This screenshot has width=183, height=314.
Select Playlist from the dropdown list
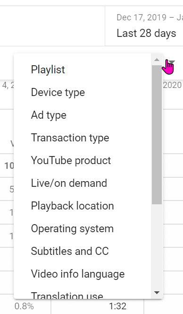83,70
